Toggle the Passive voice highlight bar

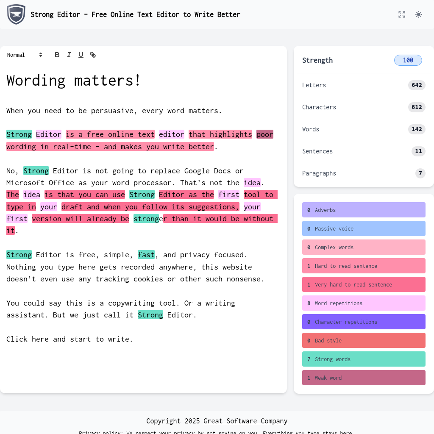363,228
